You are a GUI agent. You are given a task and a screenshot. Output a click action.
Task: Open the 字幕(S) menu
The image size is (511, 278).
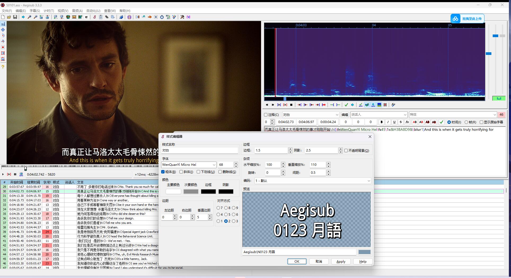[35, 11]
